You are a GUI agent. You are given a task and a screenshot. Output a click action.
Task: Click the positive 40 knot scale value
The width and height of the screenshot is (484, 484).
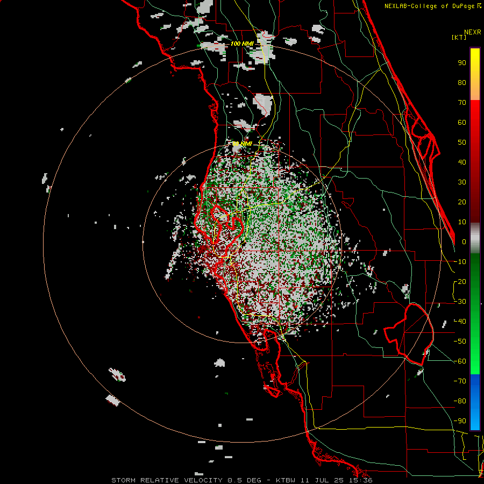coord(462,162)
